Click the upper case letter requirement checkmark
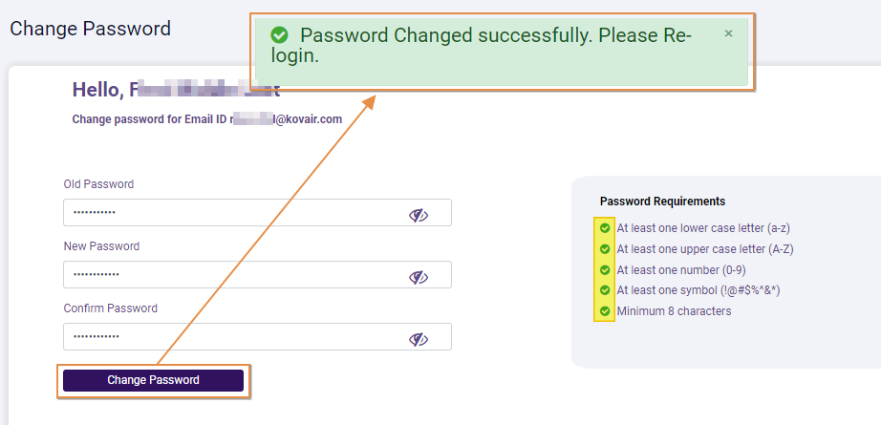 coord(605,249)
